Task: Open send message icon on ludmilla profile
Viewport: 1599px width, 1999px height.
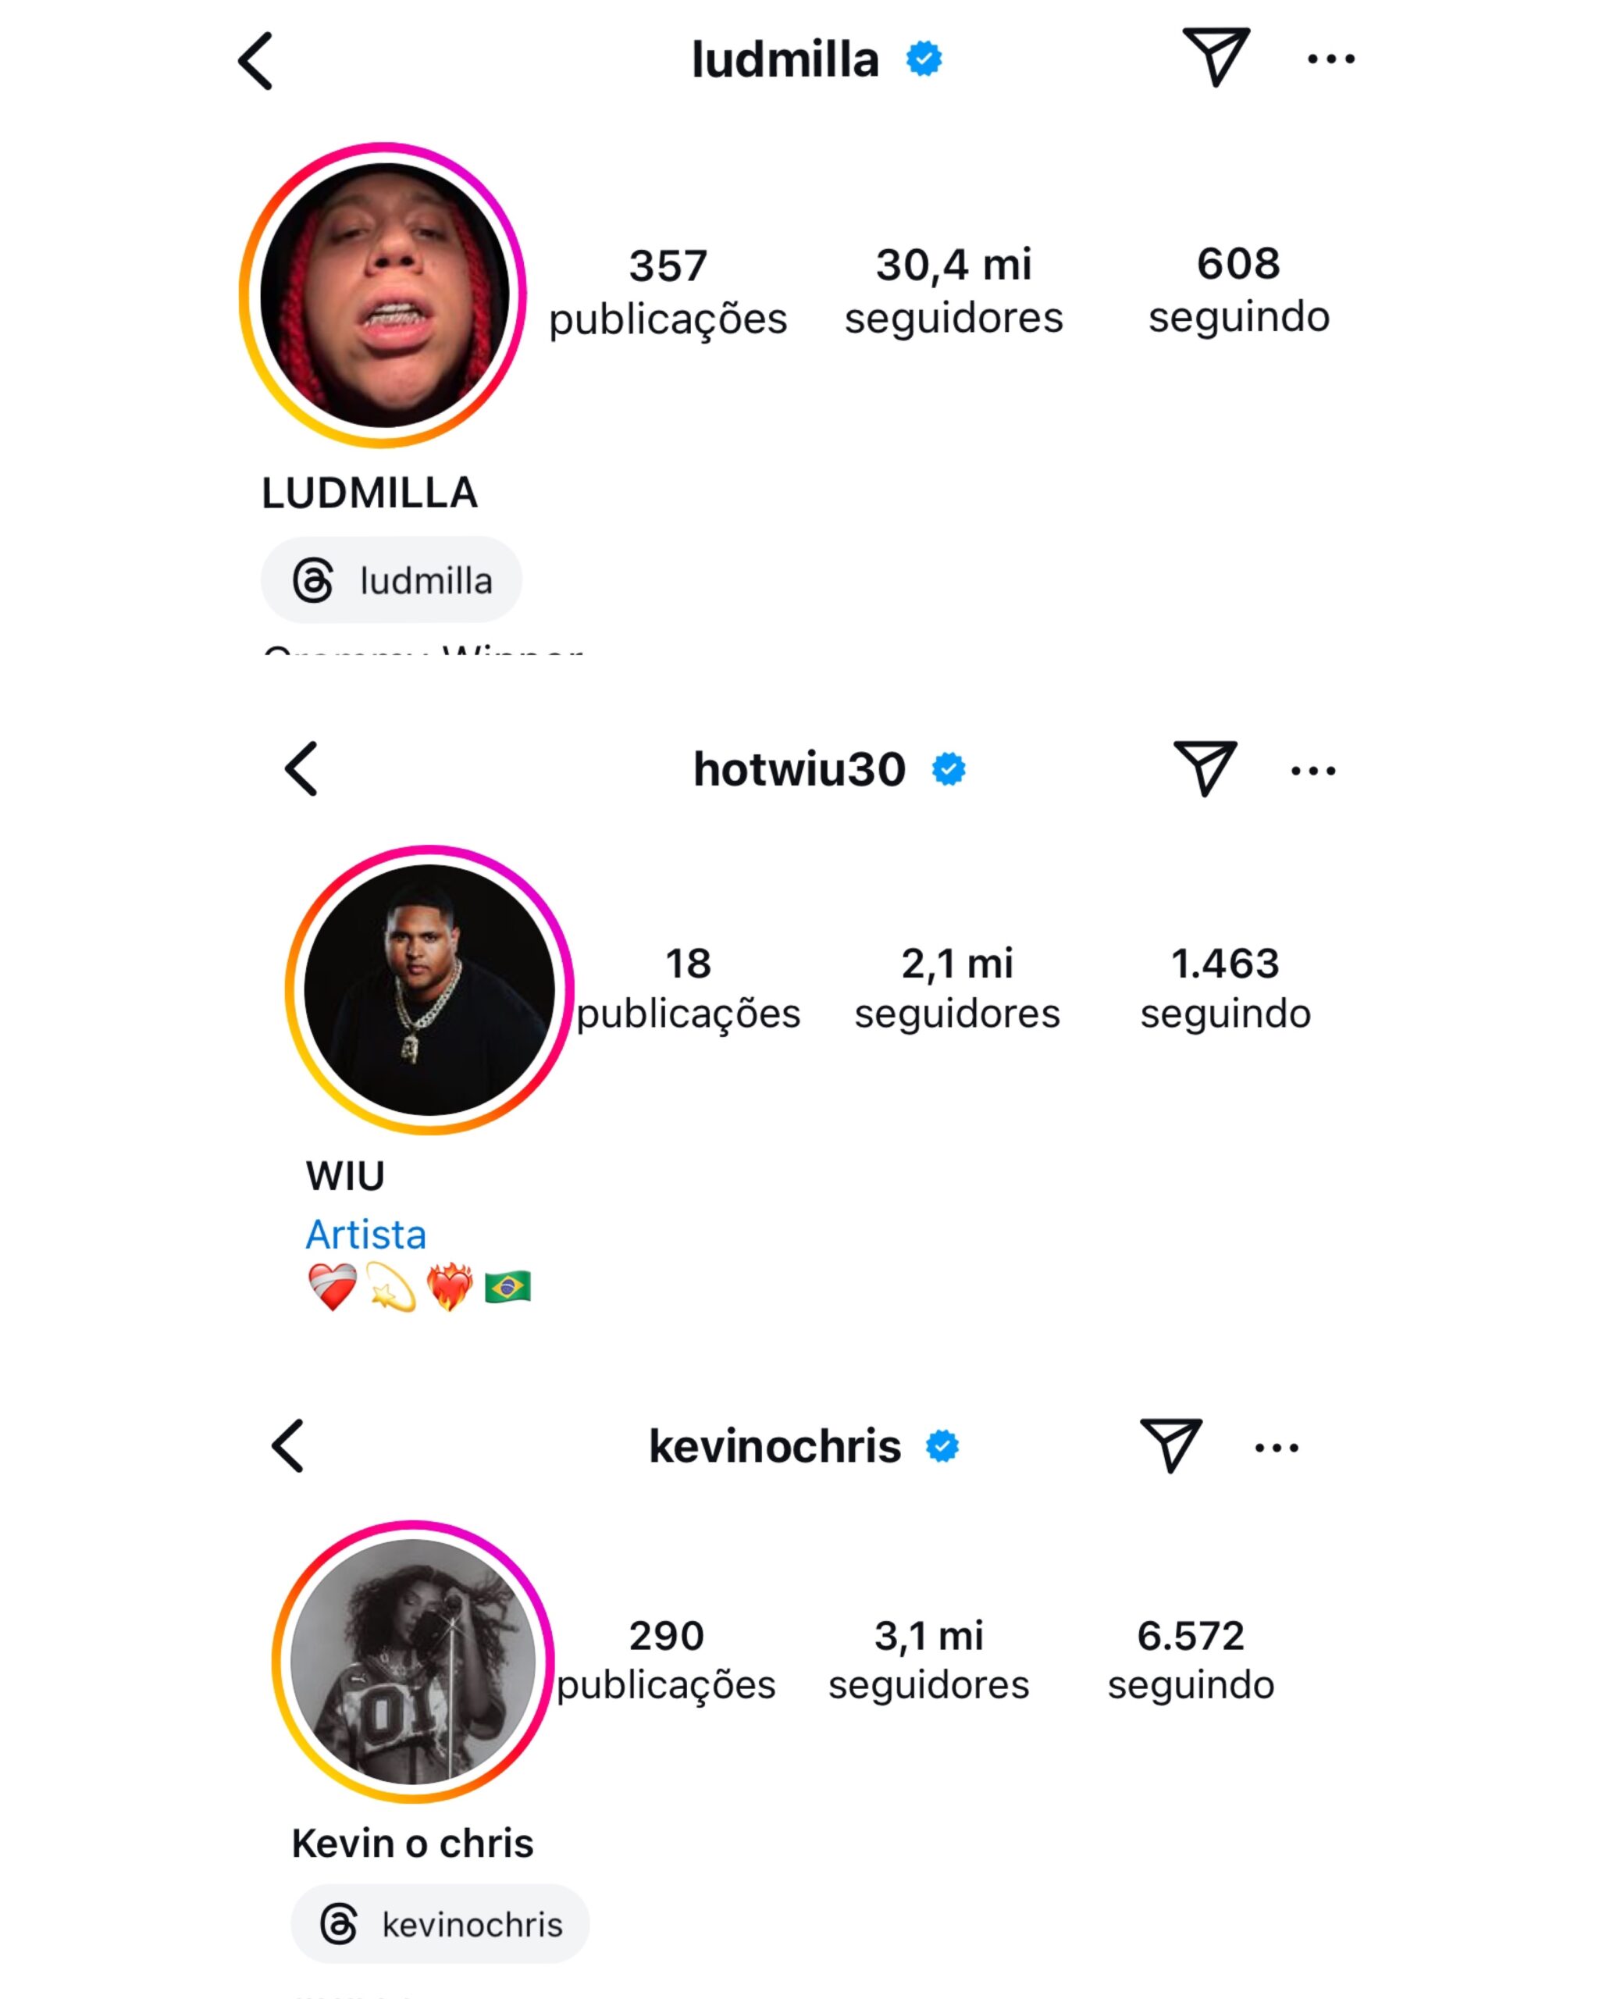Action: coord(1215,58)
